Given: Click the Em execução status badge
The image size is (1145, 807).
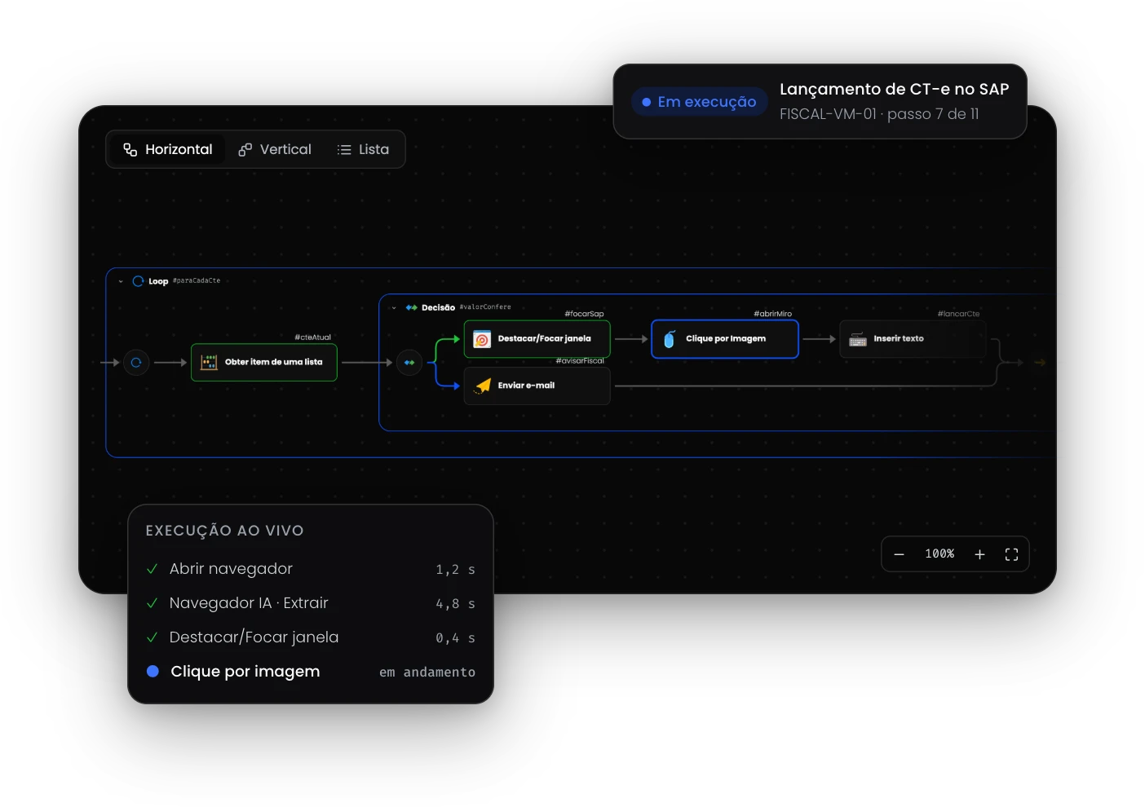Looking at the screenshot, I should [x=699, y=102].
